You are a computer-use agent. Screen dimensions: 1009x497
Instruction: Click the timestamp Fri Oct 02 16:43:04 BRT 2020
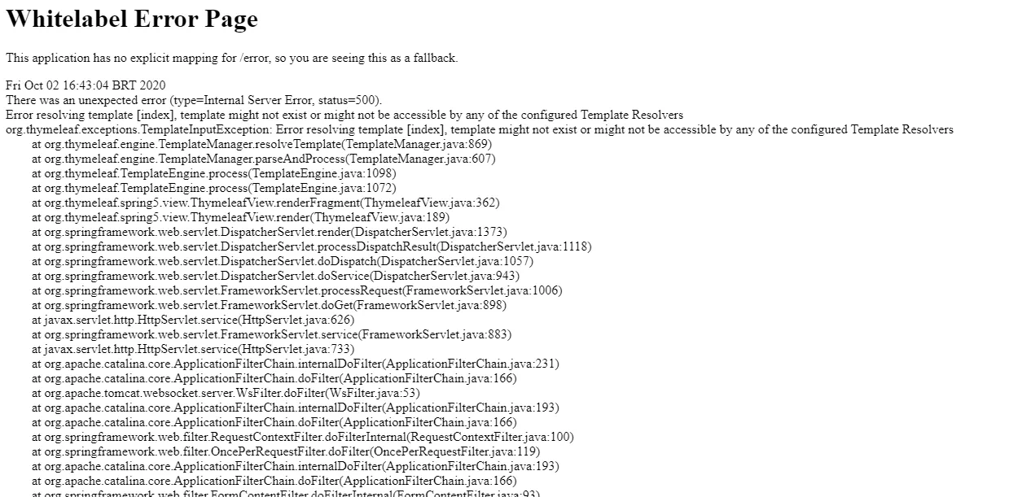(86, 85)
